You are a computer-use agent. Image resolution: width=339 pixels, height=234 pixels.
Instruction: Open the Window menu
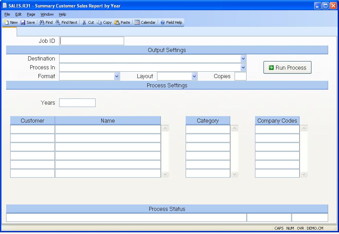[47, 14]
